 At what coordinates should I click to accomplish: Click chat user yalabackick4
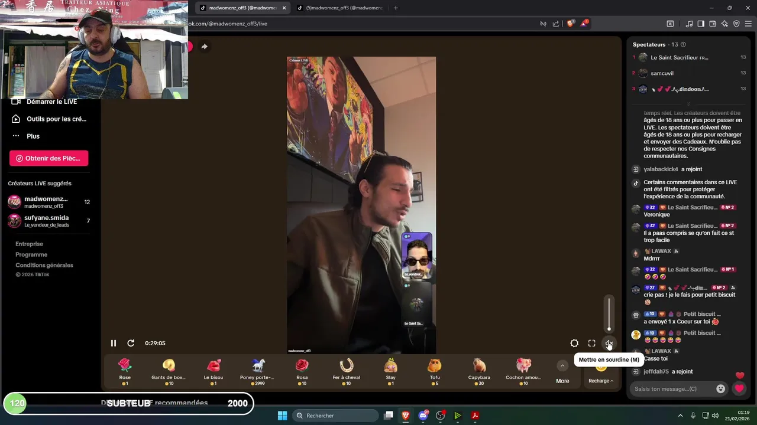(661, 169)
